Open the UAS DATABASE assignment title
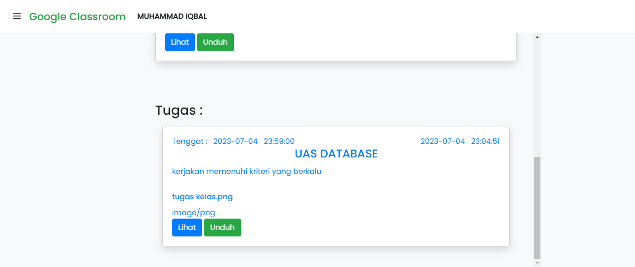635x267 pixels. 336,154
